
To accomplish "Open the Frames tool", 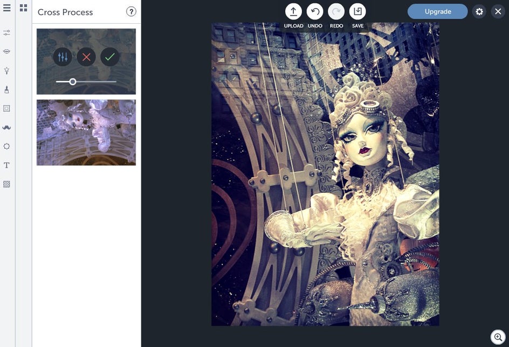I will click(x=6, y=108).
